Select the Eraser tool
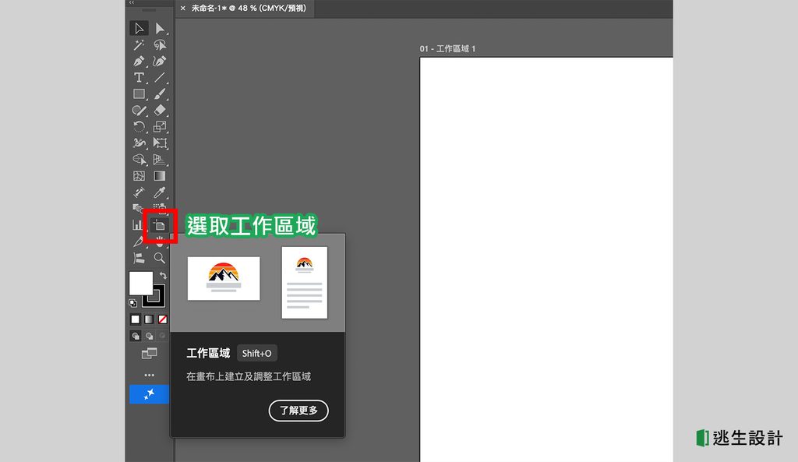This screenshot has height=462, width=798. [160, 110]
